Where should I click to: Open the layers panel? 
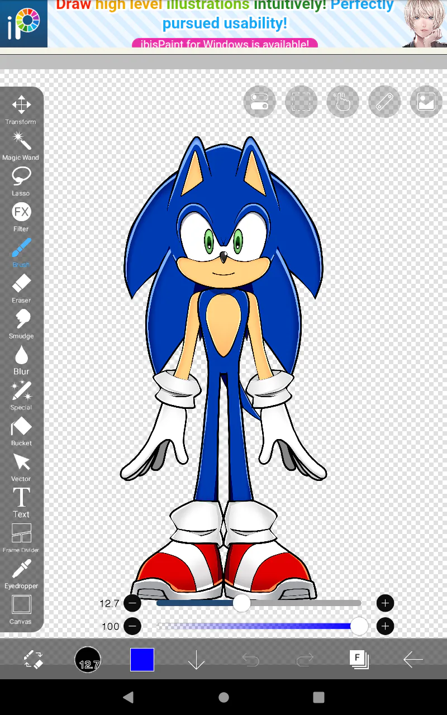pyautogui.click(x=359, y=660)
